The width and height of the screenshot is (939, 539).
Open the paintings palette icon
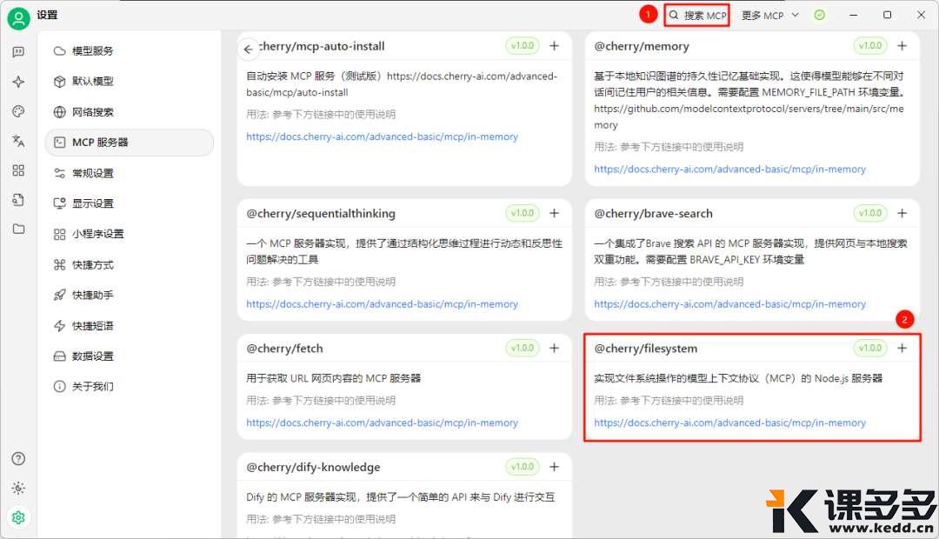pyautogui.click(x=18, y=111)
